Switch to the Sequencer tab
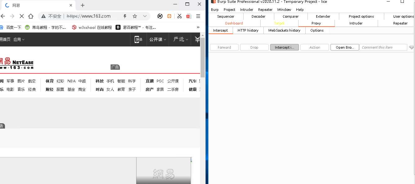The image size is (415, 184). tap(226, 16)
